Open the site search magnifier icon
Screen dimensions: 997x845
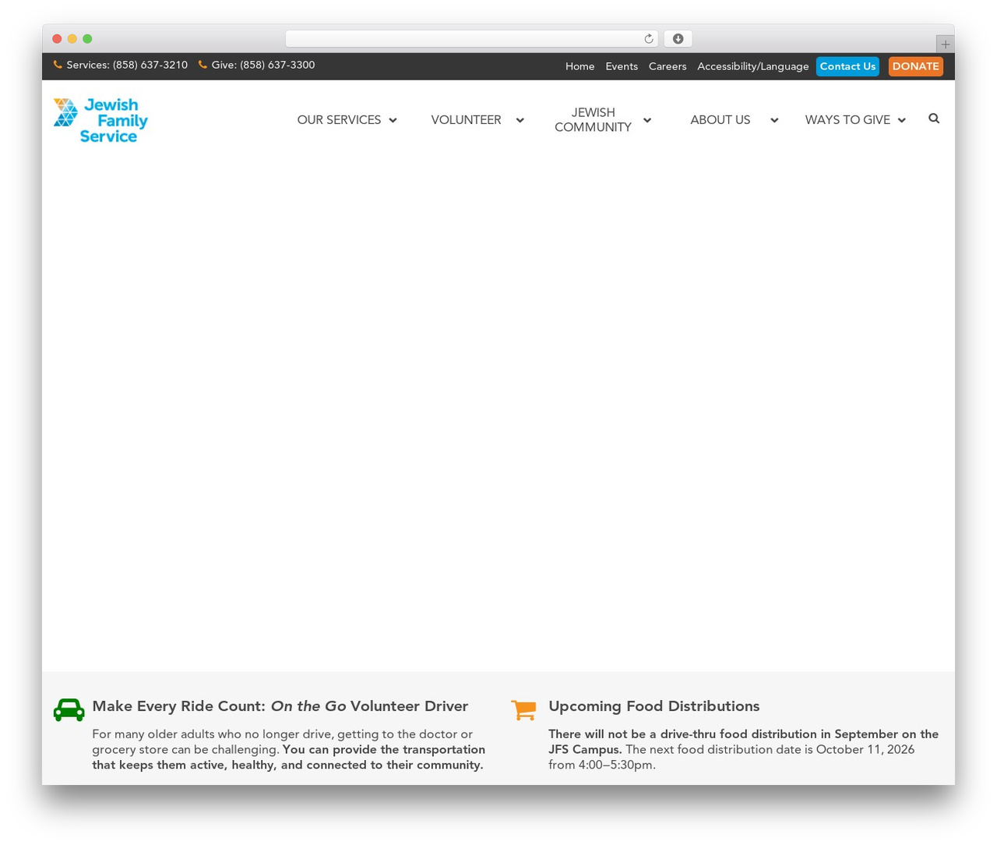[934, 118]
